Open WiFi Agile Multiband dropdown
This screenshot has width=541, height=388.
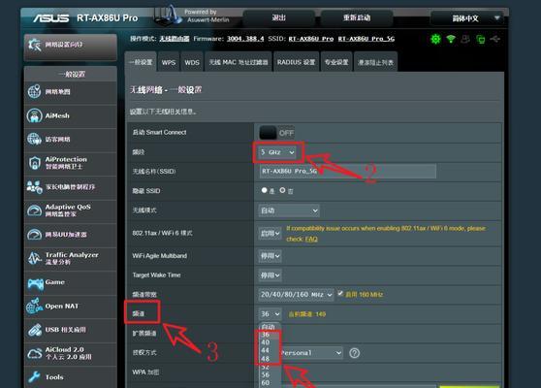(270, 256)
